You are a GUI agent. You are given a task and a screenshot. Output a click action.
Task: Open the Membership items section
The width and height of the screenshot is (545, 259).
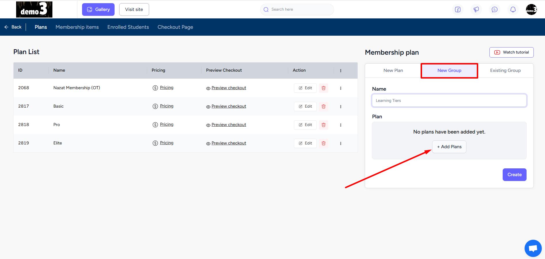point(77,27)
